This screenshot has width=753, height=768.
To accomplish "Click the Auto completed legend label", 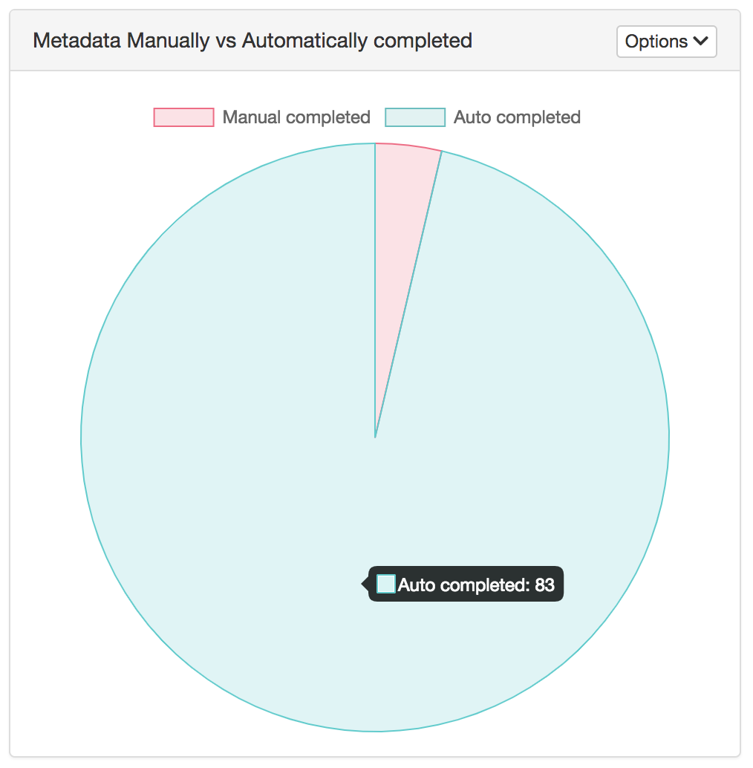I will pos(517,117).
